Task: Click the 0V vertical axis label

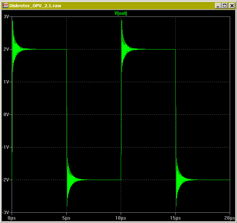Action: tap(6, 114)
